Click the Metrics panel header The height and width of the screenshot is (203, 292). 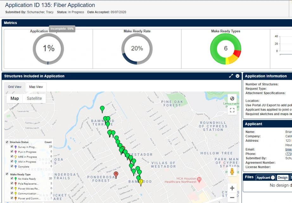147,23
